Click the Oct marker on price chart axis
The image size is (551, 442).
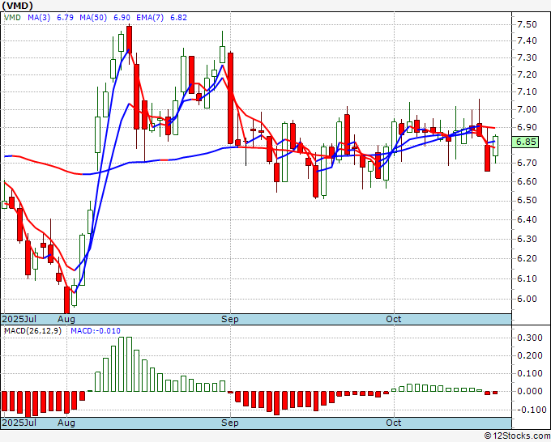pyautogui.click(x=394, y=319)
